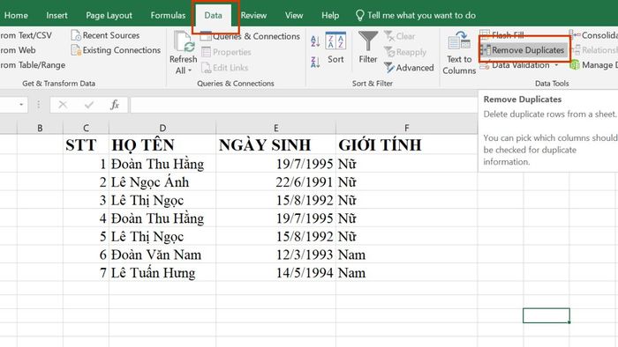
Task: Open the Home ribbon tab
Action: tap(16, 15)
